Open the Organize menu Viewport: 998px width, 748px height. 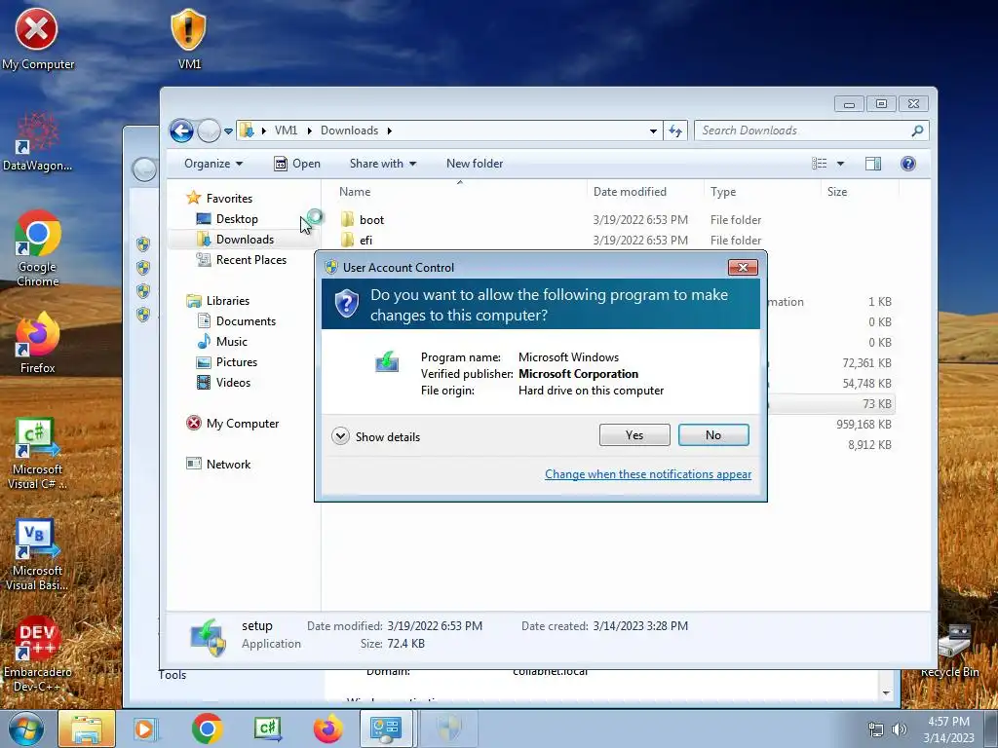213,164
